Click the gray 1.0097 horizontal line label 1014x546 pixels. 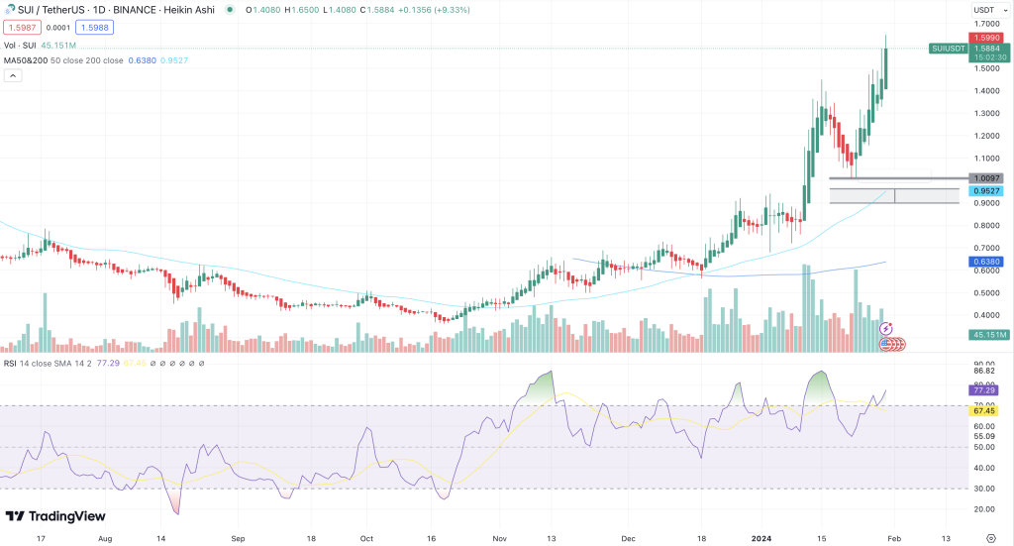pyautogui.click(x=987, y=178)
